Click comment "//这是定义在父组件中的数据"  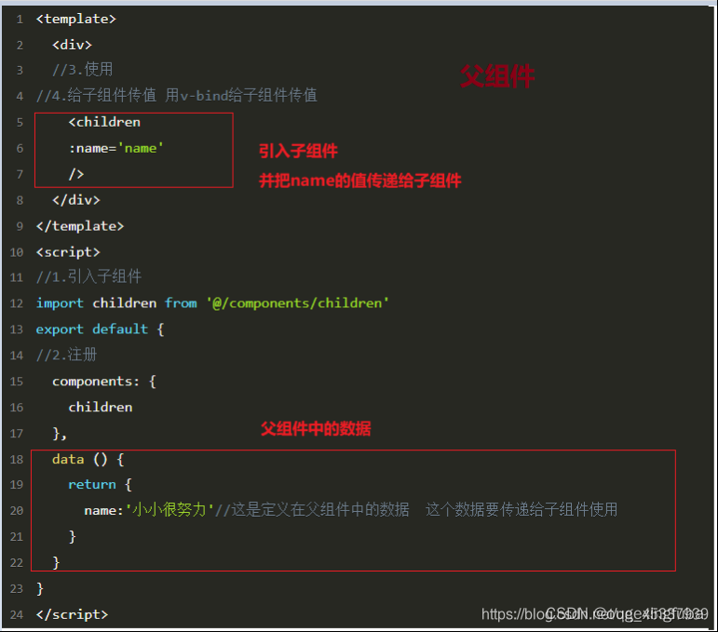312,510
